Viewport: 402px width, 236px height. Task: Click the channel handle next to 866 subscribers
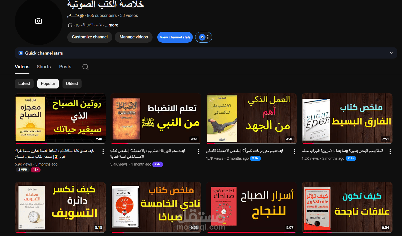pos(75,16)
